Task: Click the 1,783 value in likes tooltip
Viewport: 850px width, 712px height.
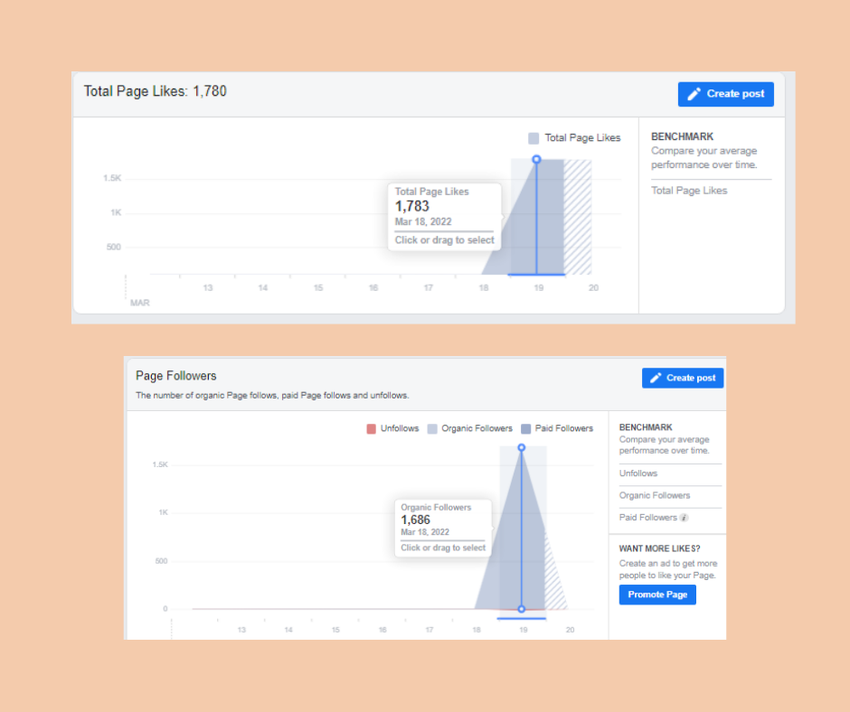Action: pyautogui.click(x=412, y=206)
